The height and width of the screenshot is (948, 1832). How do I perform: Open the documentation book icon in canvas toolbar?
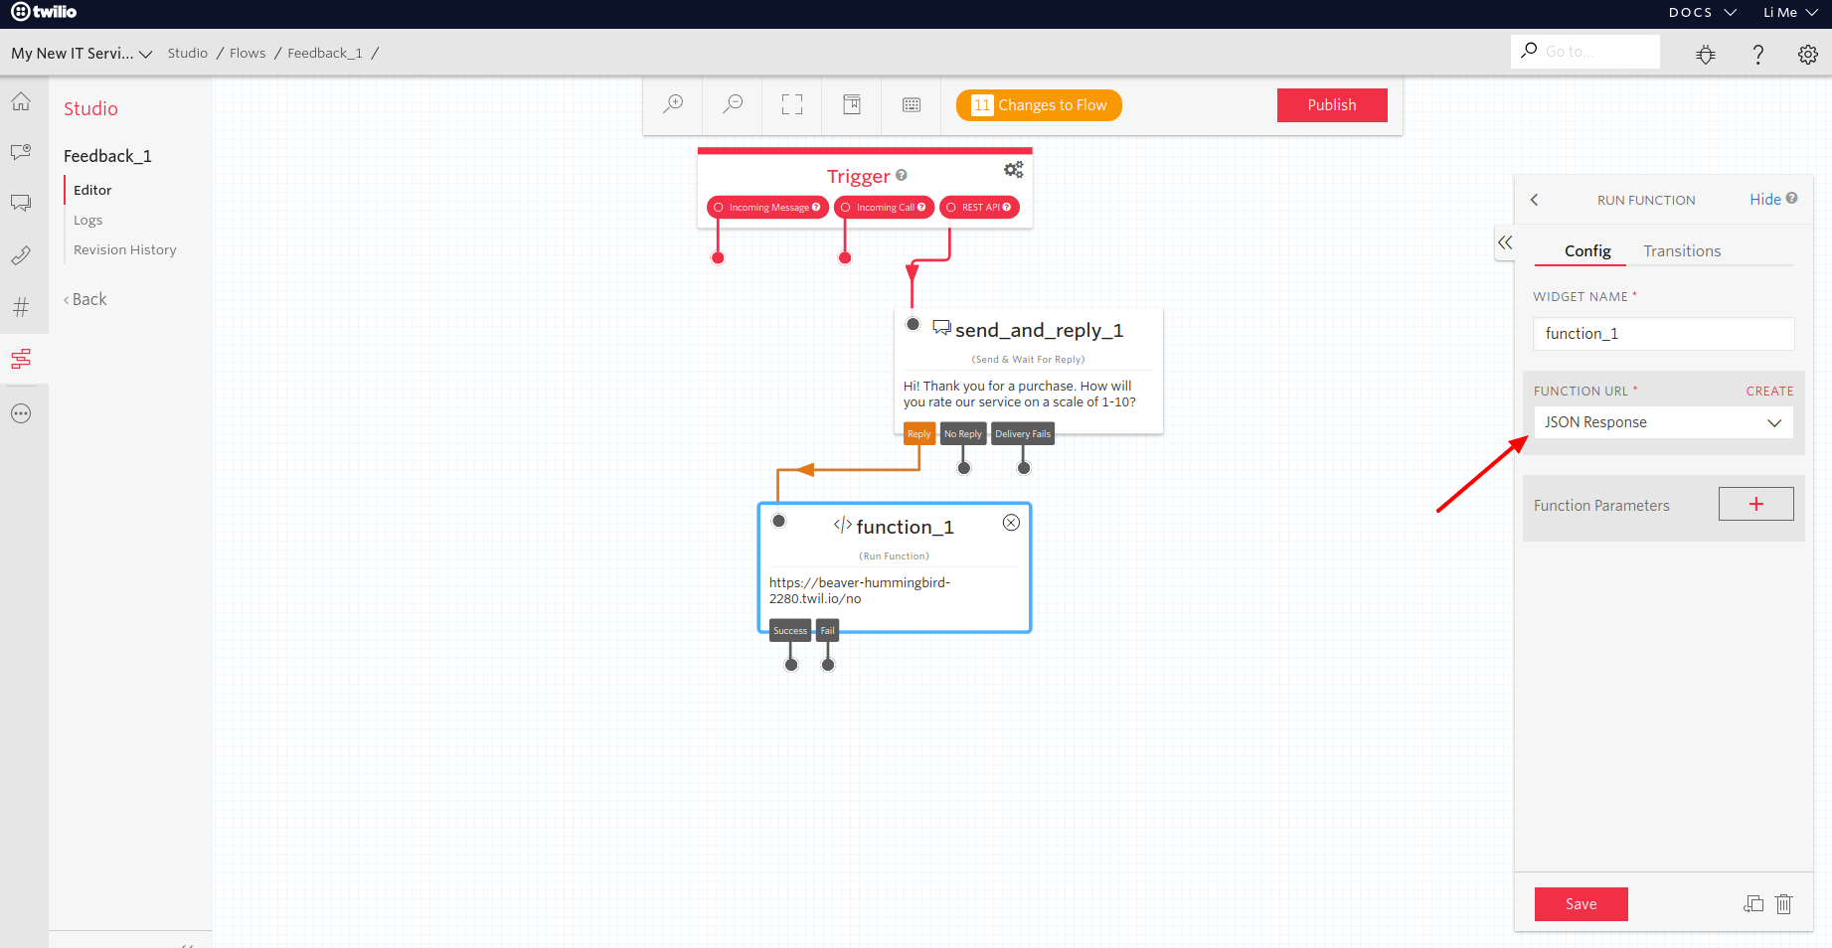point(852,103)
